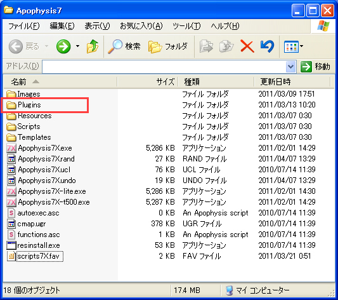Toggle the Folders (フォルダ) pane button
Image resolution: width=338 pixels, height=300 pixels.
tap(167, 46)
